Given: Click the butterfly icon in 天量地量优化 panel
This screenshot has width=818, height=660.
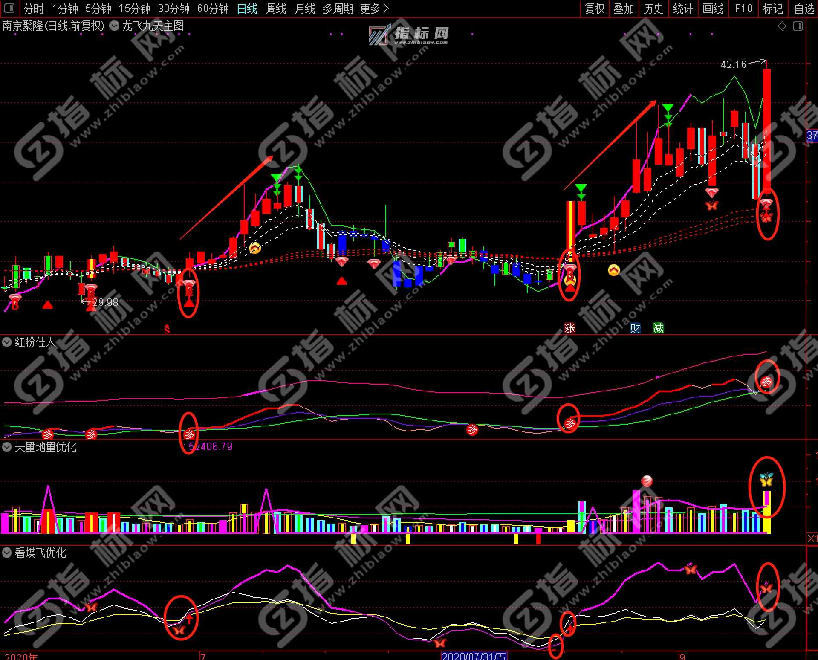Looking at the screenshot, I should (766, 480).
